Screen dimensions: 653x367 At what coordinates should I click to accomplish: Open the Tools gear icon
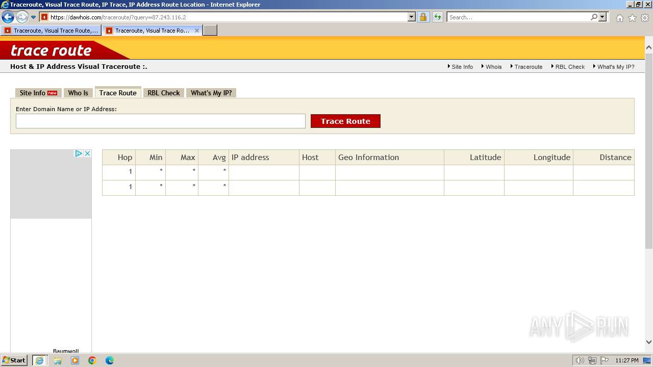[x=645, y=18]
